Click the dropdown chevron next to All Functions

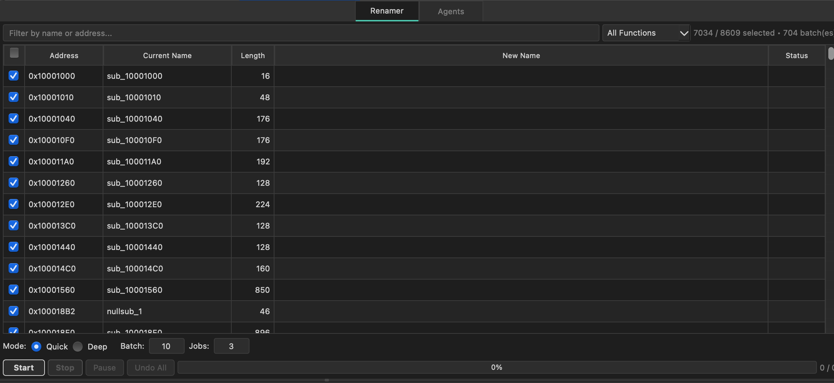point(684,32)
